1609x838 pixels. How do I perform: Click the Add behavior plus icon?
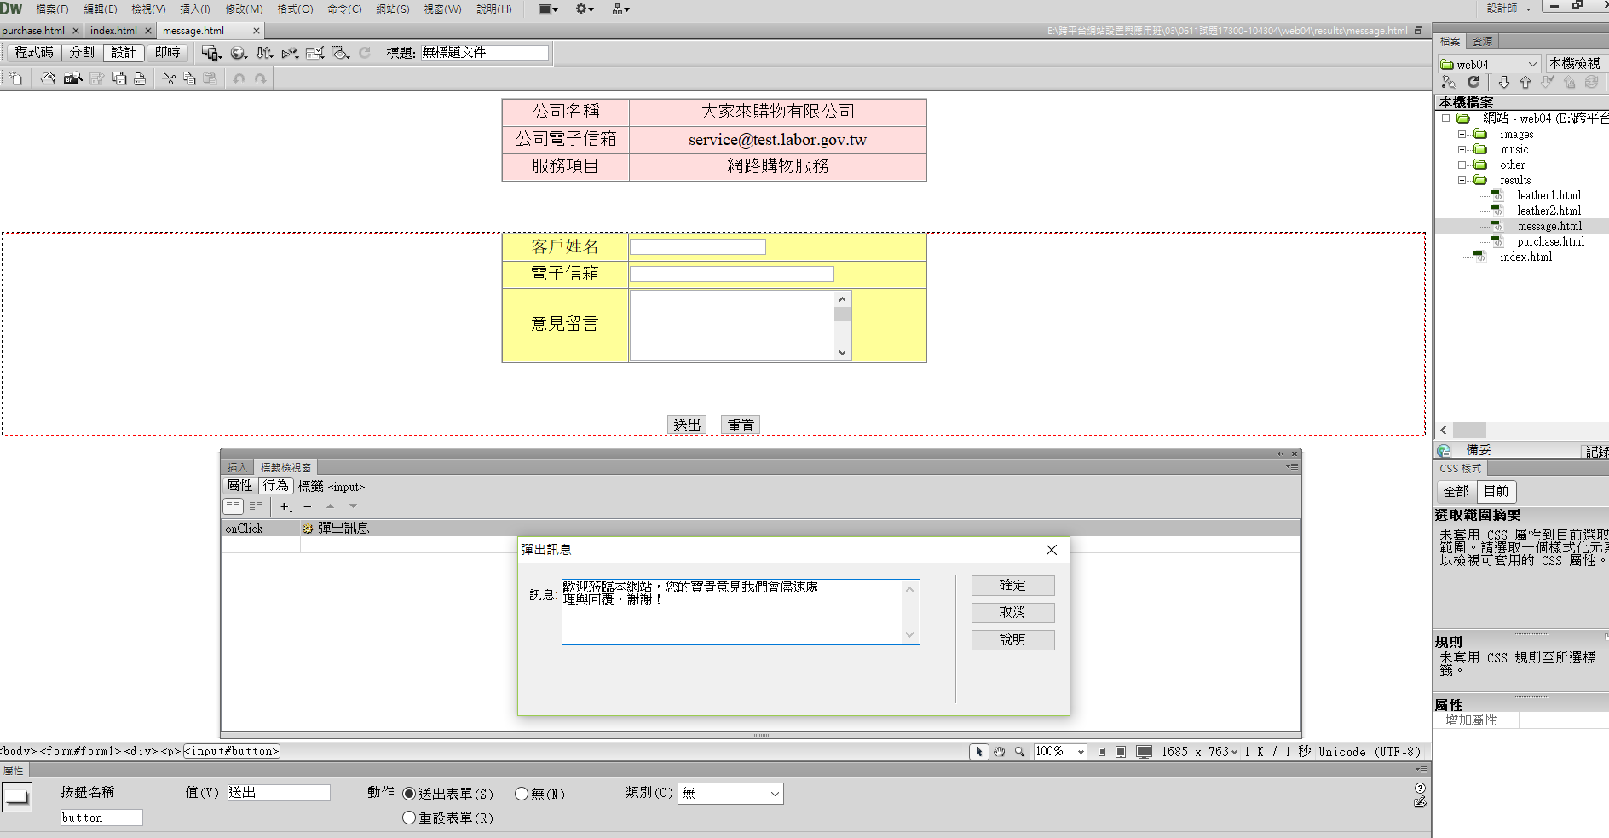click(x=285, y=506)
